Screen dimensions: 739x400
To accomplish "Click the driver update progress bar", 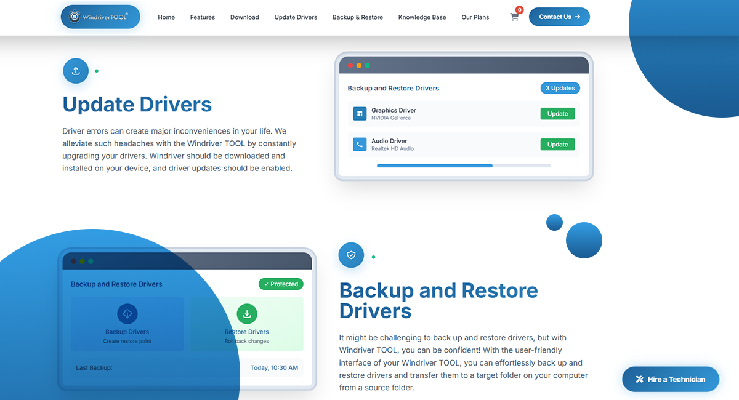I will click(x=464, y=166).
